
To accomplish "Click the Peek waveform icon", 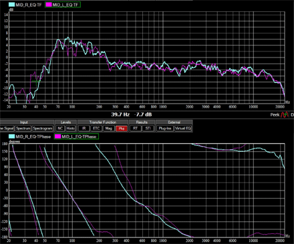I will pyautogui.click(x=284, y=115).
